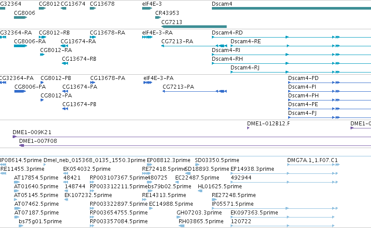Select transcript CG13674-RA

point(65,46)
